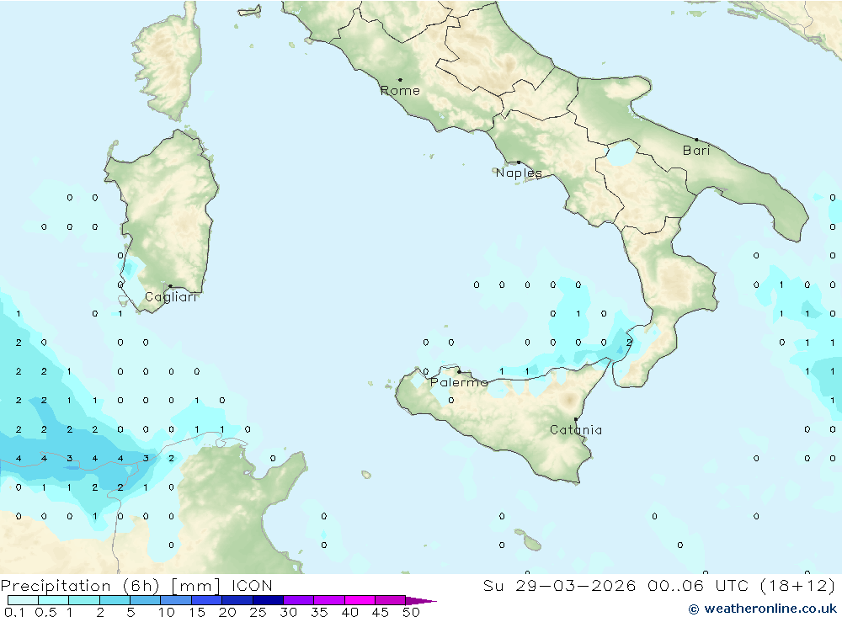Open the weatheronline.co.uk link
This screenshot has height=617, width=842.
point(763,609)
